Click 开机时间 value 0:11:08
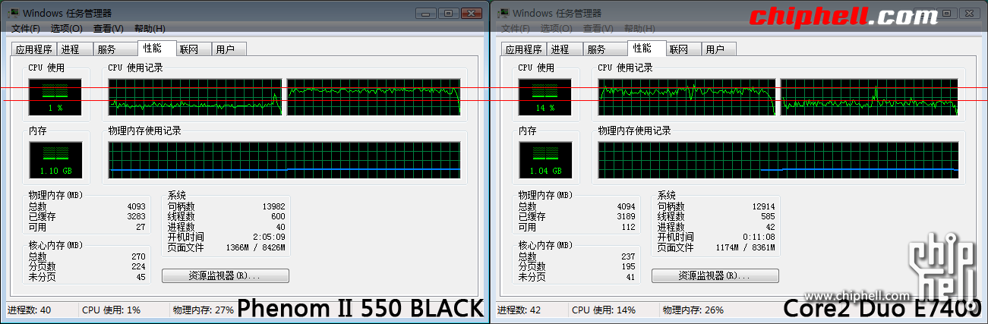 760,237
